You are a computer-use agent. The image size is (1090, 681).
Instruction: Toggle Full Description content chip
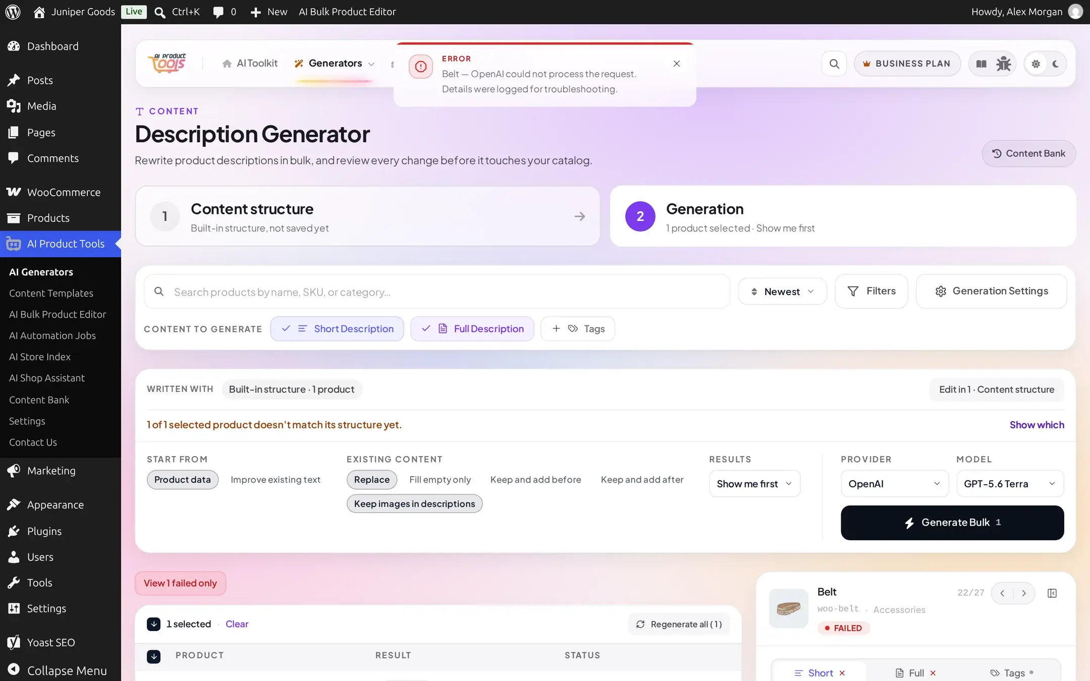(x=472, y=329)
